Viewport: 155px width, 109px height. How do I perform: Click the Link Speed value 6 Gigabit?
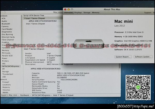pos(51,58)
